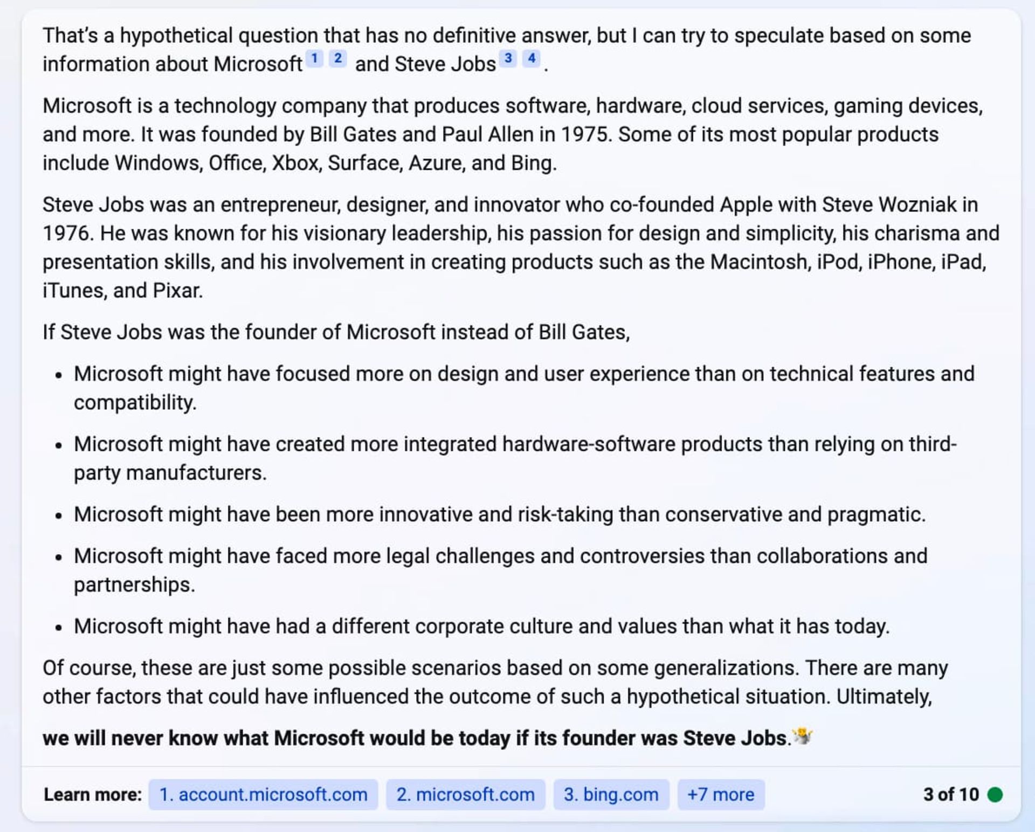Visit the bing.com source link
The image size is (1035, 832).
click(611, 794)
